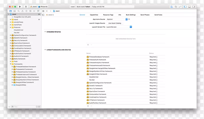Select the iPhone 6s device destination

[43, 7]
